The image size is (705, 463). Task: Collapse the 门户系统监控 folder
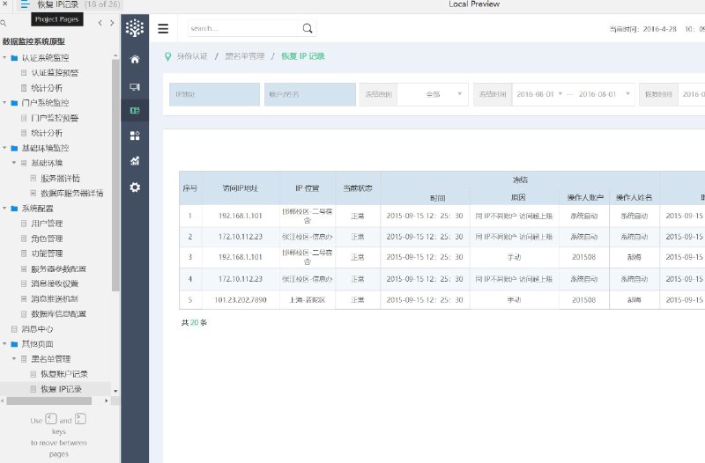pos(4,103)
